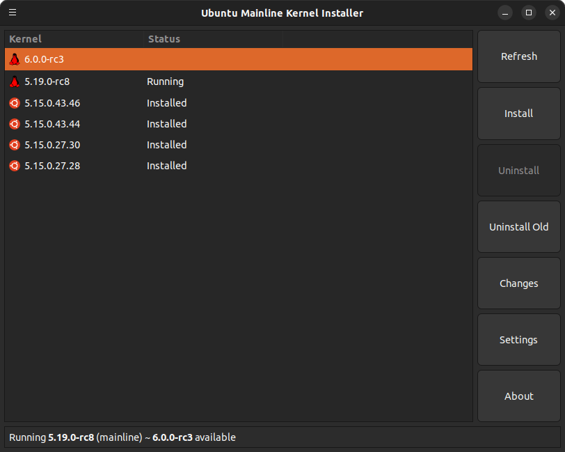
Task: Click the Ubuntu logo beside 5.15.0.43.44
Action: tap(15, 124)
